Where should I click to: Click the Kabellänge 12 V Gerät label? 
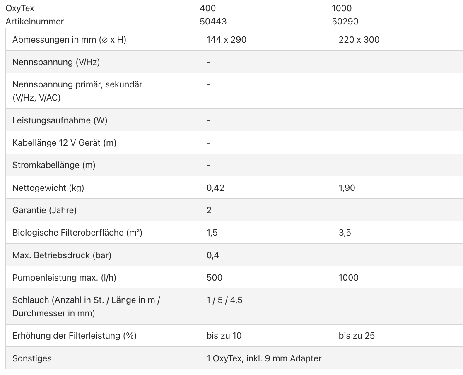[64, 143]
